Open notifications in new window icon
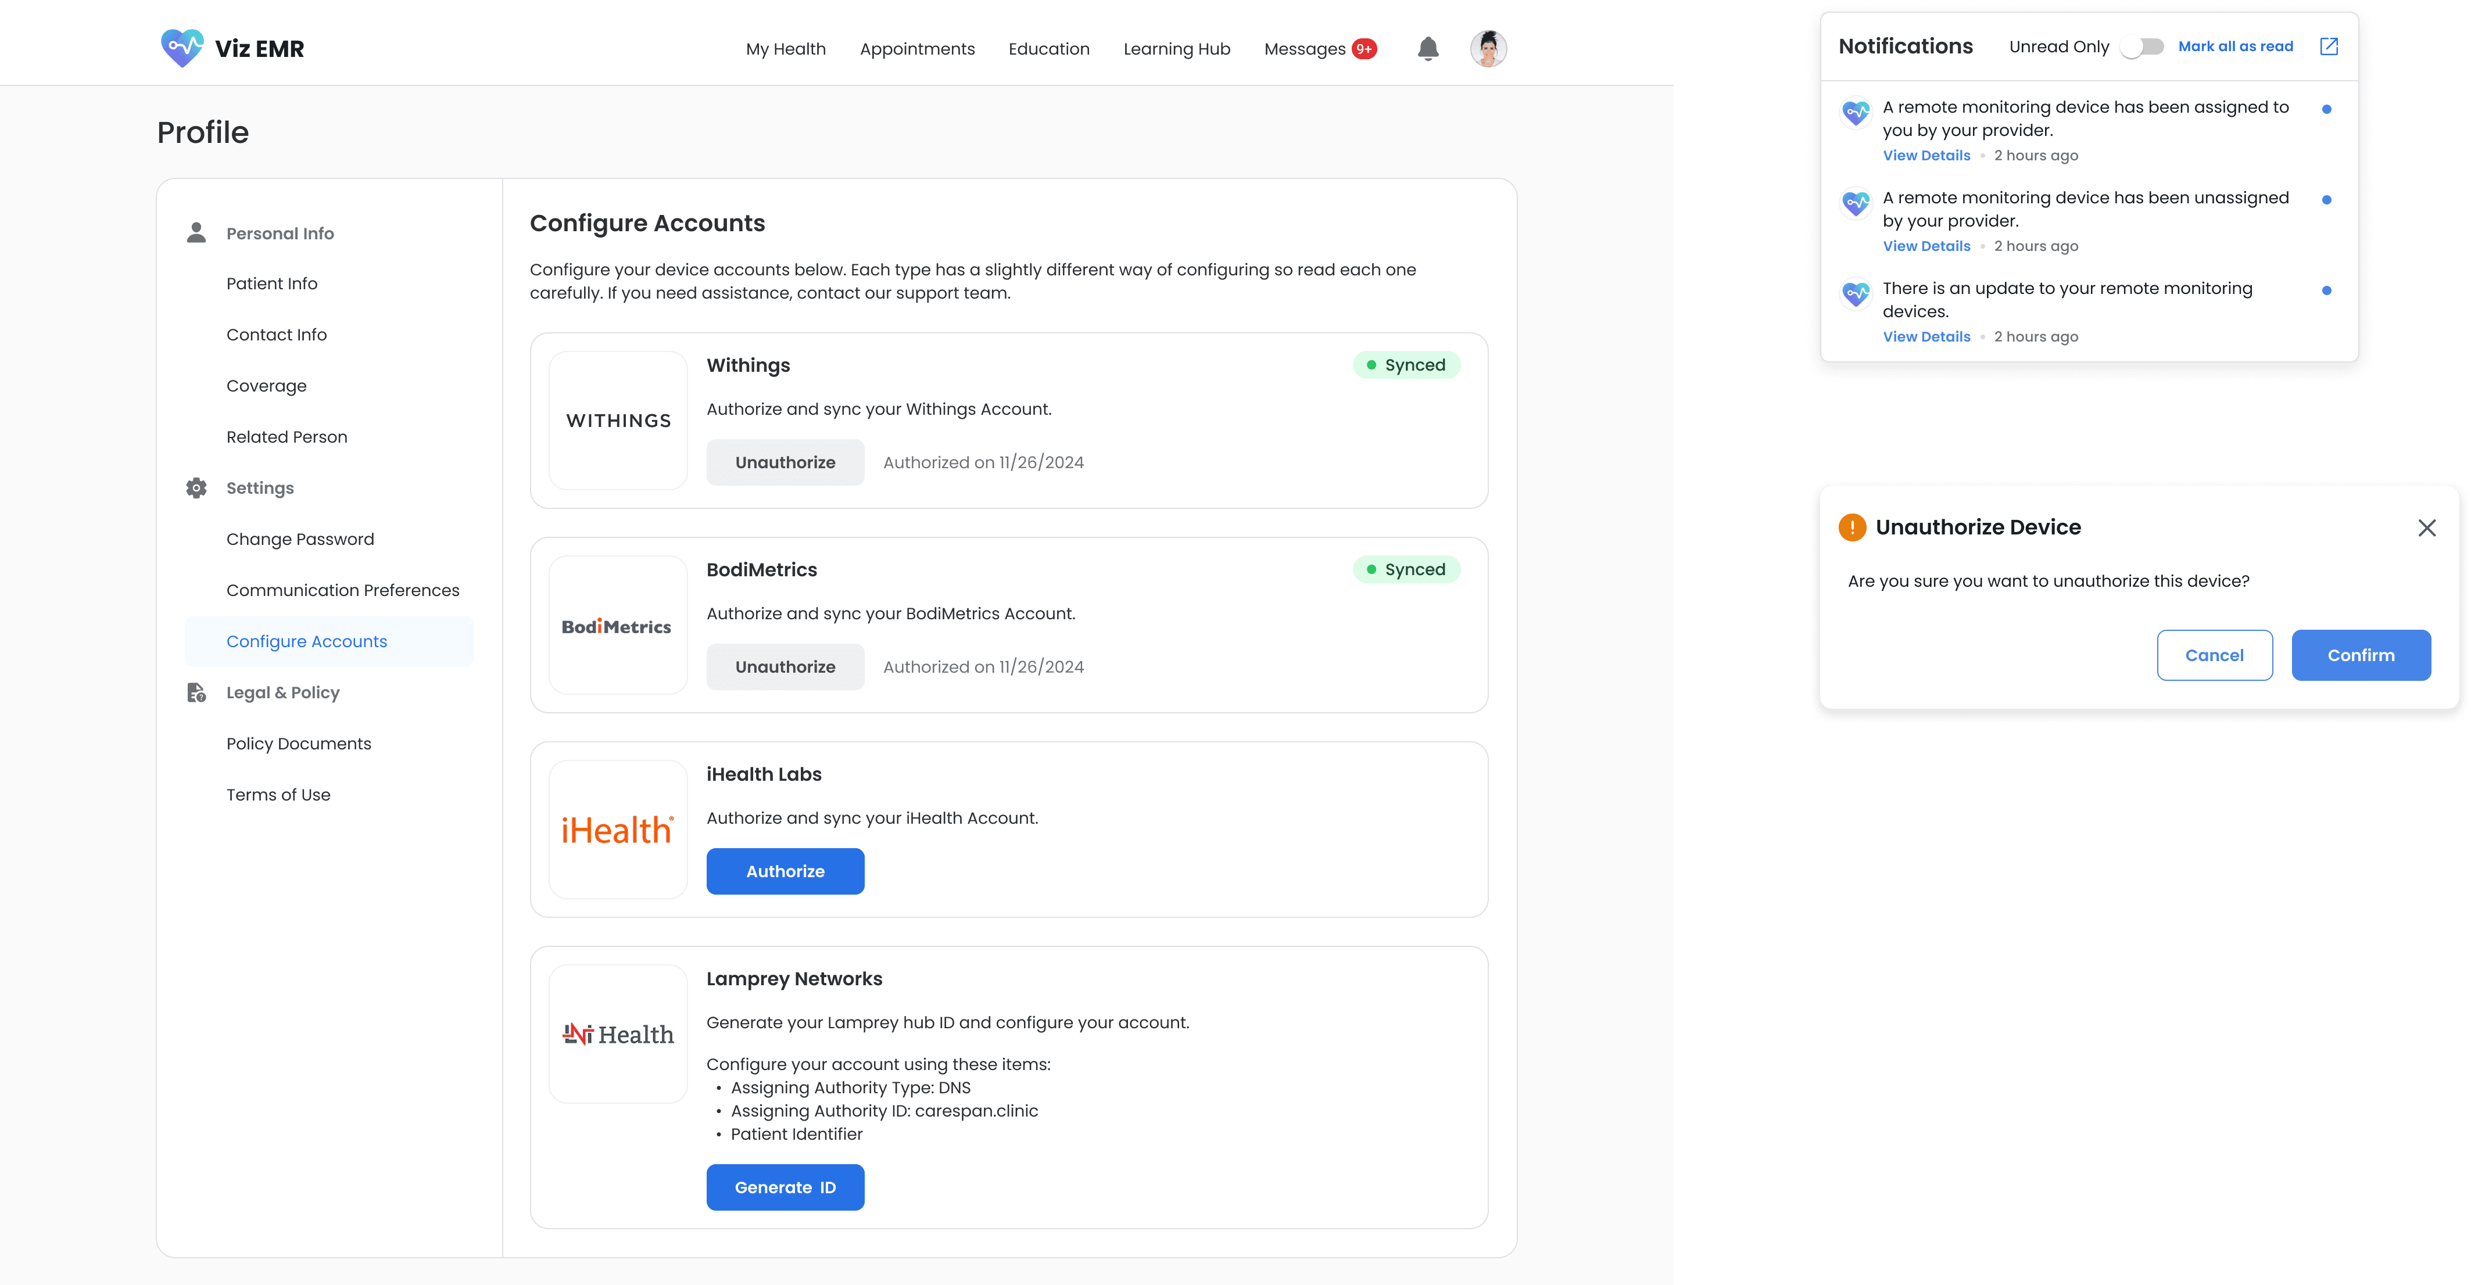Screen dimensions: 2471x1285 (2328, 46)
